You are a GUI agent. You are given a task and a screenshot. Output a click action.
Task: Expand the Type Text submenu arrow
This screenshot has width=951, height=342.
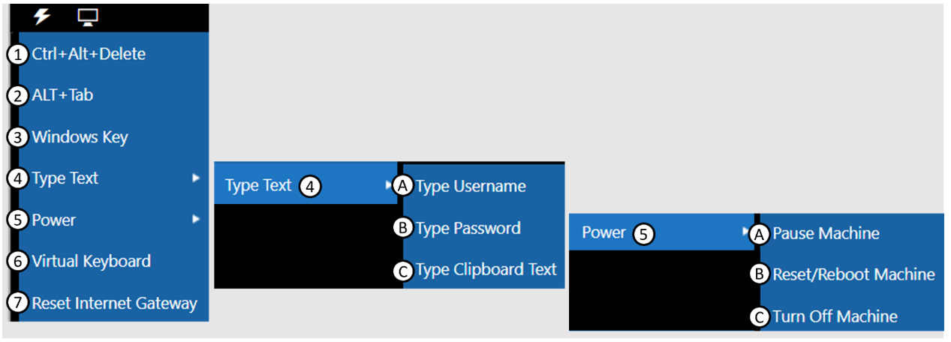[x=196, y=178]
